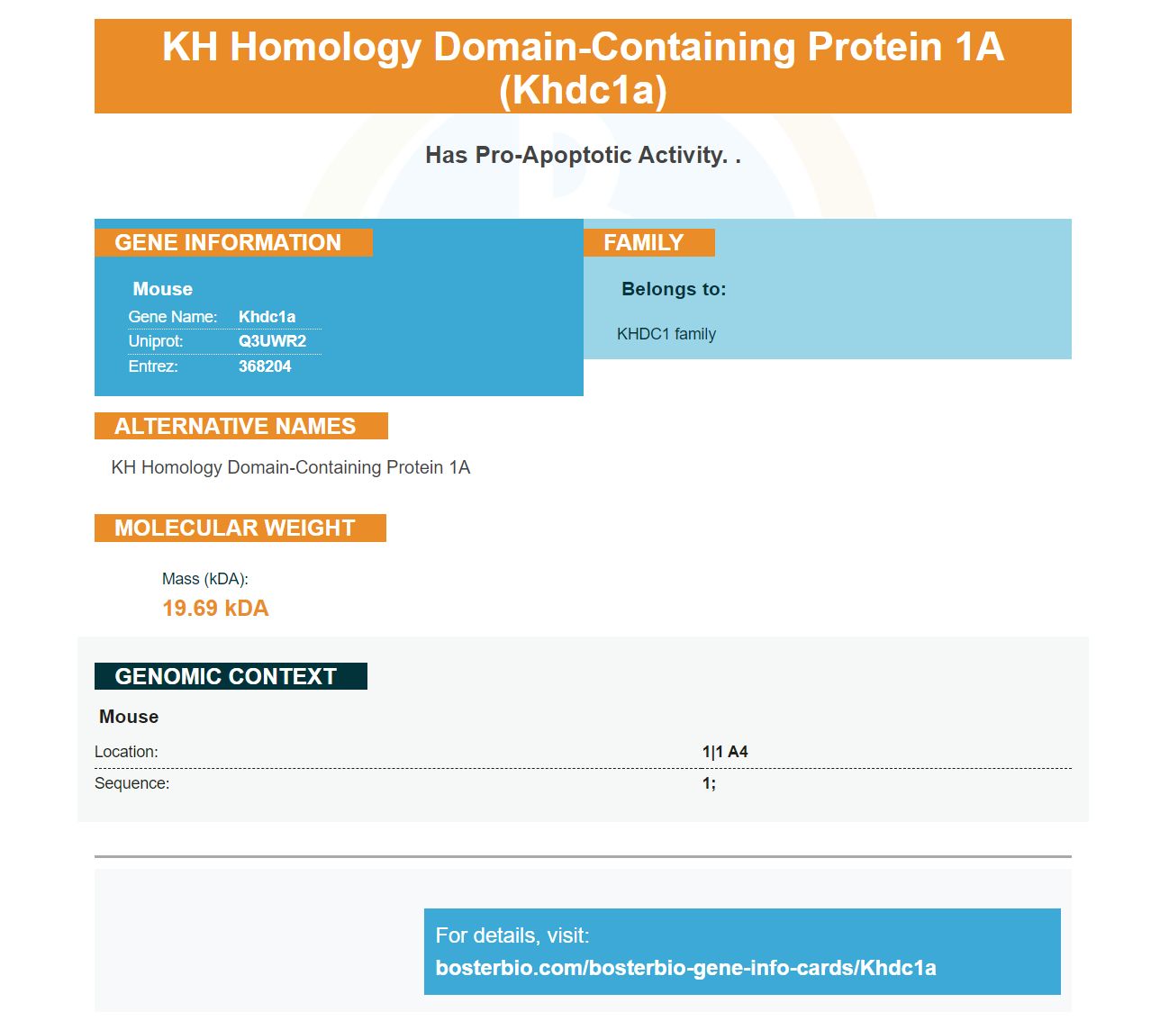Click the Q3UWR2 Uniprot identifier

pyautogui.click(x=272, y=341)
